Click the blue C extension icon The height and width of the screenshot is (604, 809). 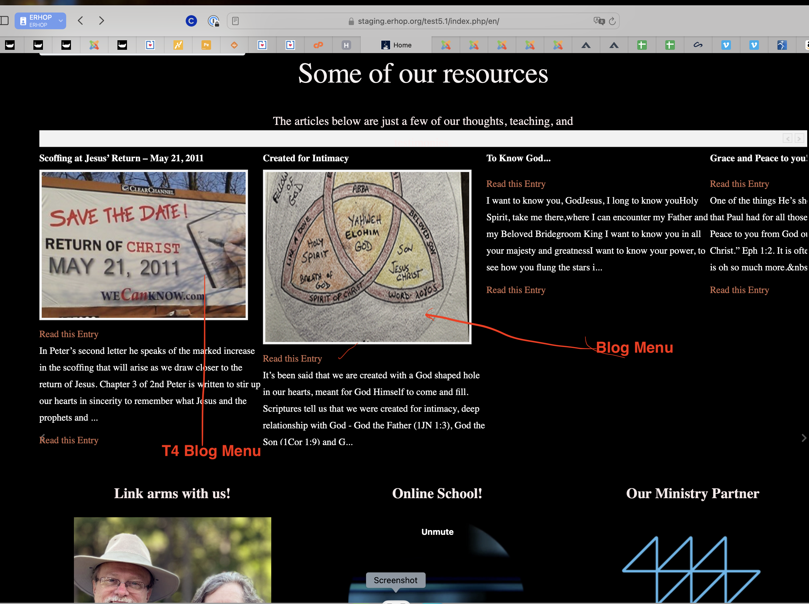(x=191, y=21)
